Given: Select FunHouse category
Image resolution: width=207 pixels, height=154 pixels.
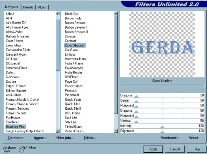Looking at the screenshot, I should click(x=13, y=118).
